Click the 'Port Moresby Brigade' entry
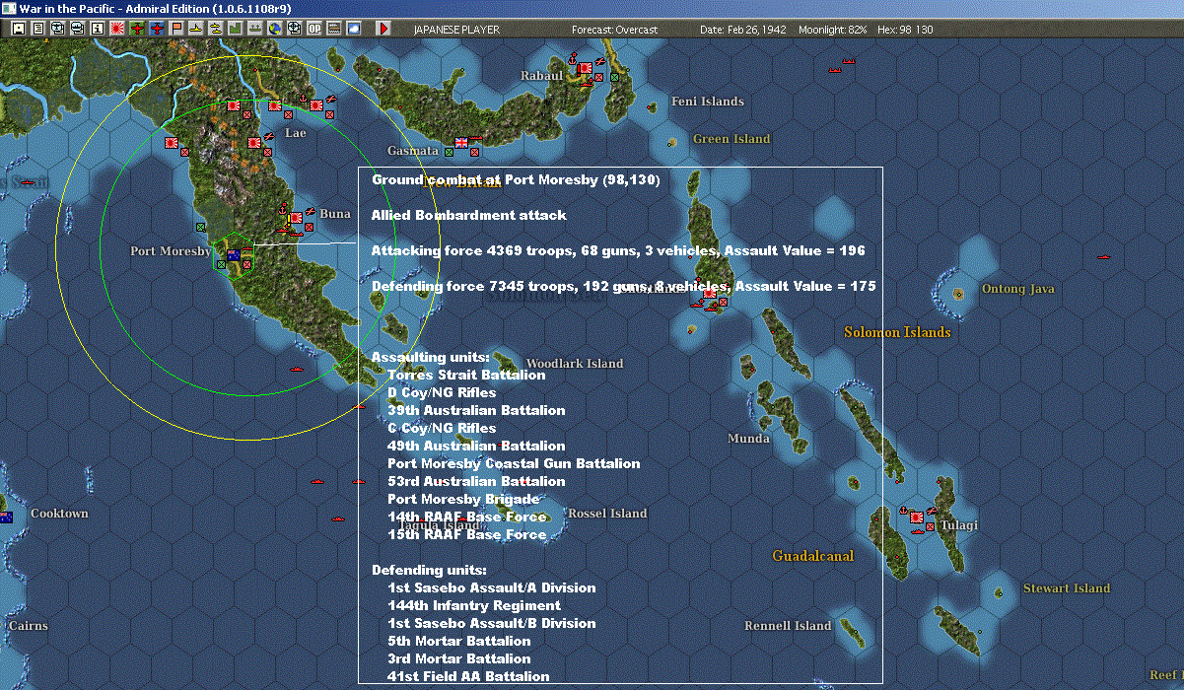The width and height of the screenshot is (1184, 690). pyautogui.click(x=463, y=499)
